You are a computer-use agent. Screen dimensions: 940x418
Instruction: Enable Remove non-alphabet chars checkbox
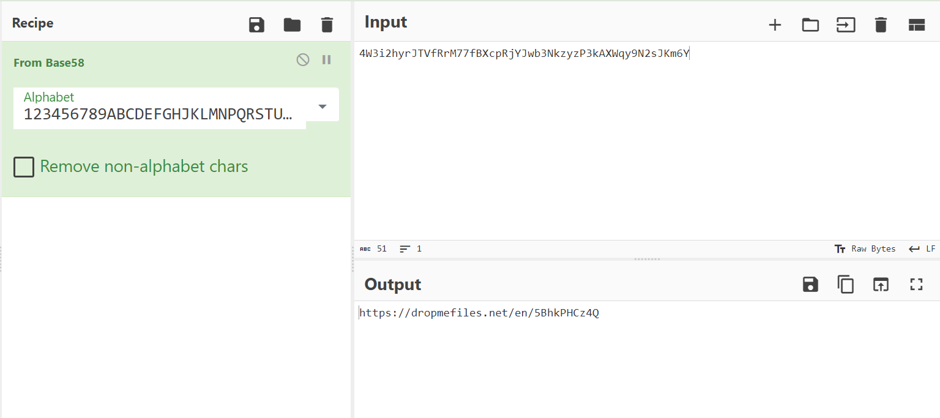coord(24,166)
